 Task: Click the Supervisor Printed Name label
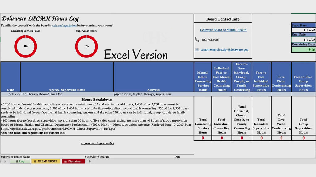[15, 157]
